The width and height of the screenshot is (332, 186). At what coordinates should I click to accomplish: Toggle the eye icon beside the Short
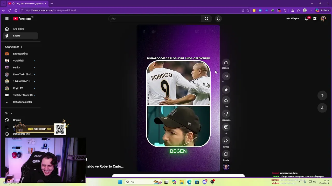pyautogui.click(x=226, y=76)
